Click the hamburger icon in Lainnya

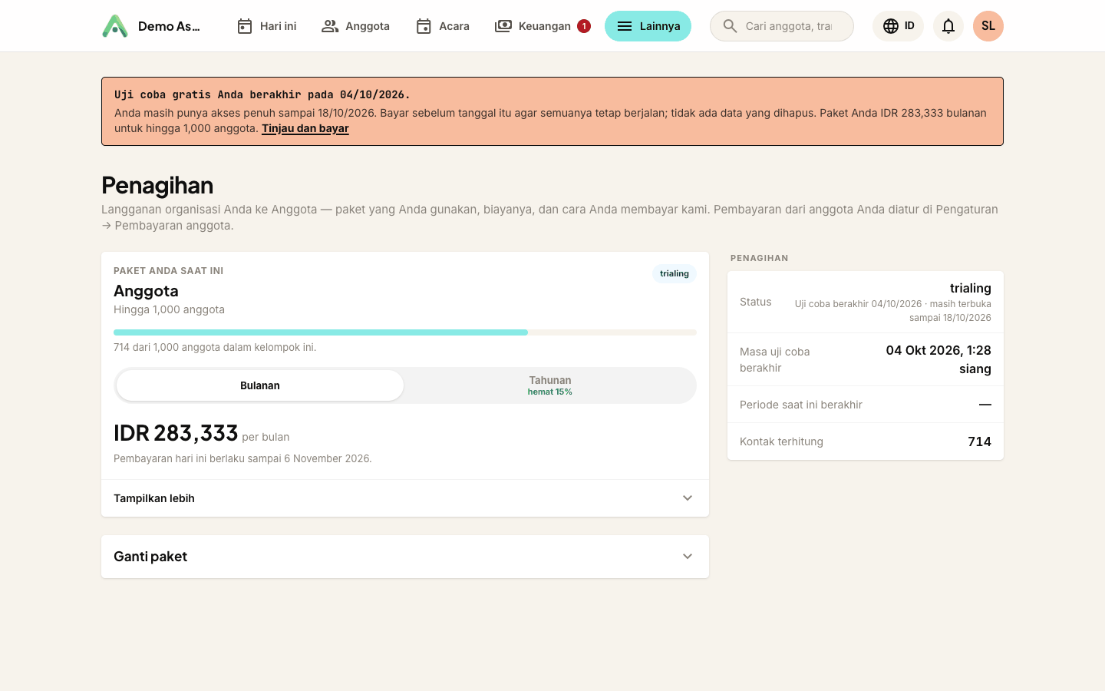tap(625, 26)
